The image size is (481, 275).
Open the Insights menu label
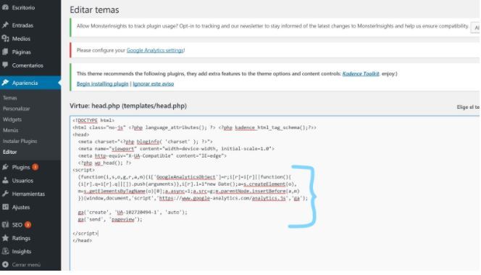pyautogui.click(x=22, y=251)
